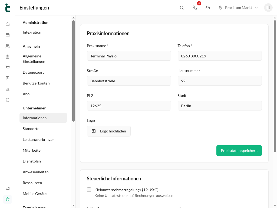Focus the Stadt input field

pyautogui.click(x=220, y=106)
